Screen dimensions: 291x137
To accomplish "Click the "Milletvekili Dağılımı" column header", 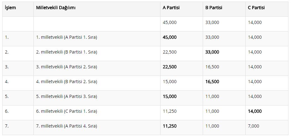I will (x=56, y=8).
